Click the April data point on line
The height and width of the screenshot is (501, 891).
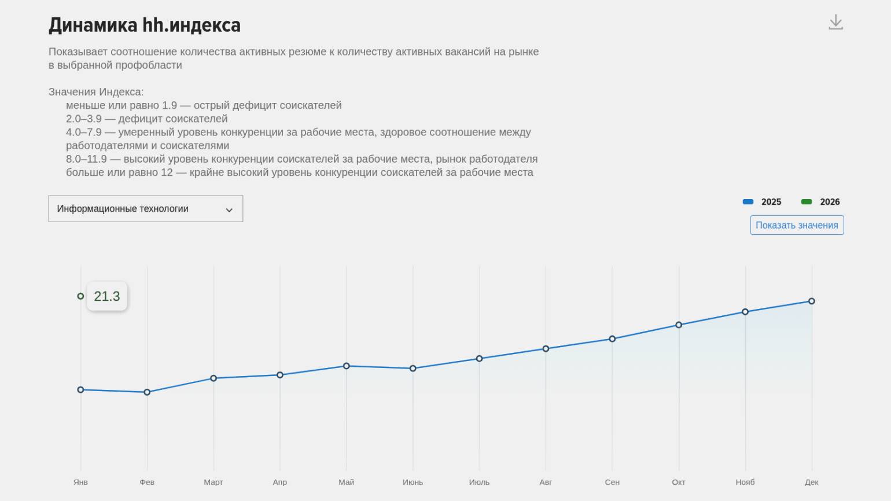point(280,375)
